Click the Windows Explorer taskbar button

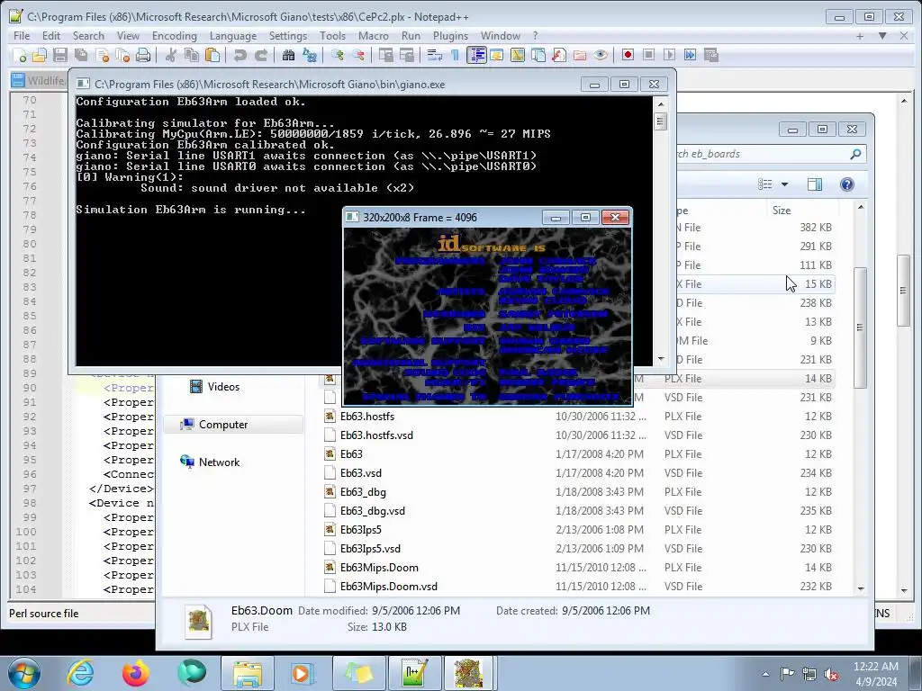click(247, 673)
